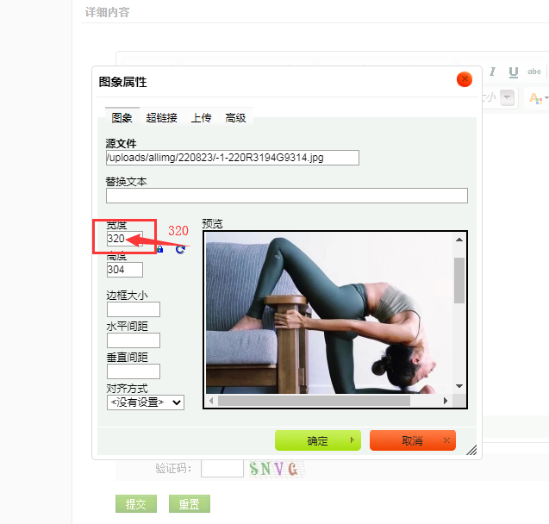Close the image properties dialog with red X
This screenshot has width=549, height=524.
point(465,79)
